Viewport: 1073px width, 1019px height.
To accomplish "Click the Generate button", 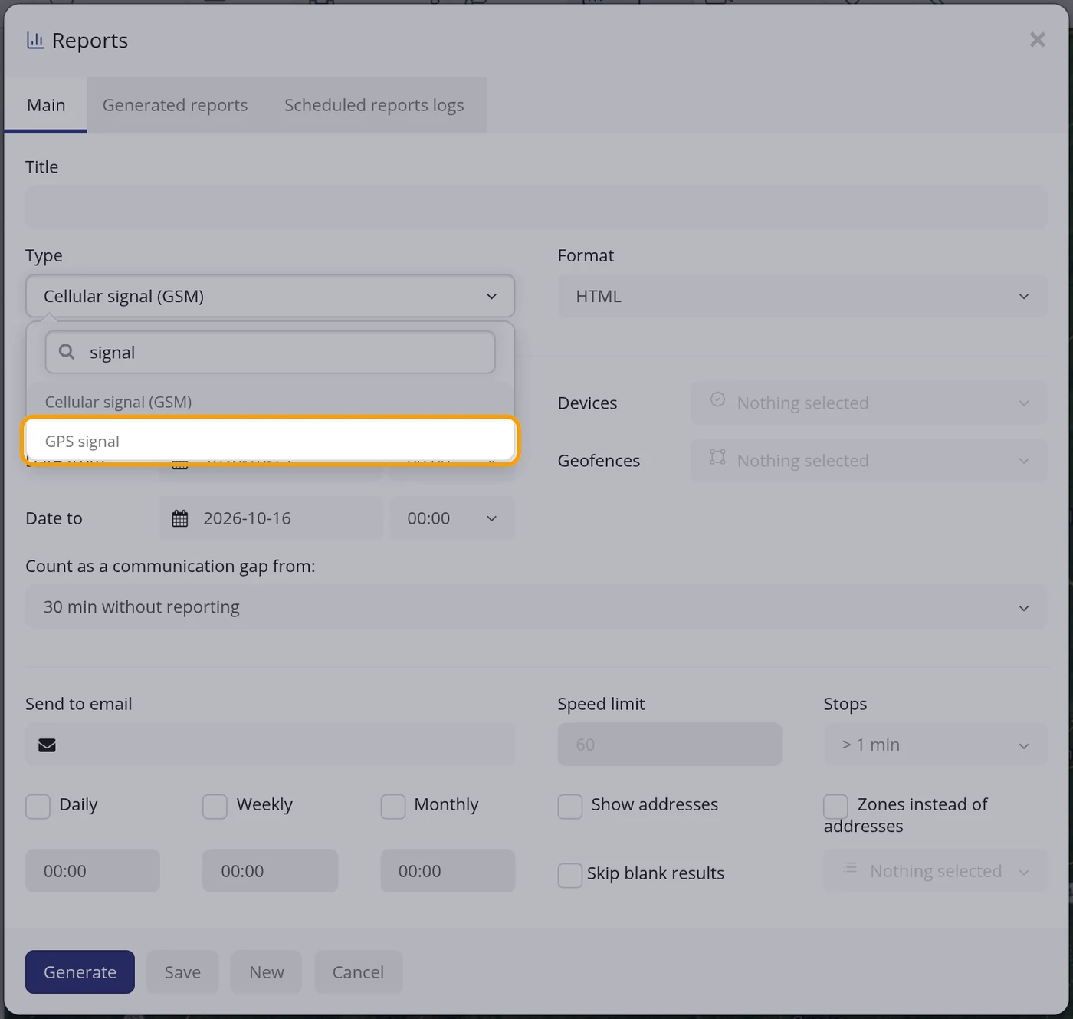I will point(80,972).
